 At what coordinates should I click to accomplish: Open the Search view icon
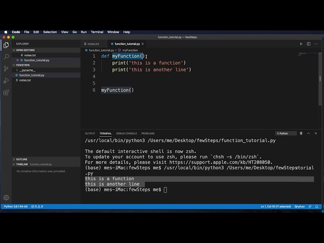pos(6,57)
